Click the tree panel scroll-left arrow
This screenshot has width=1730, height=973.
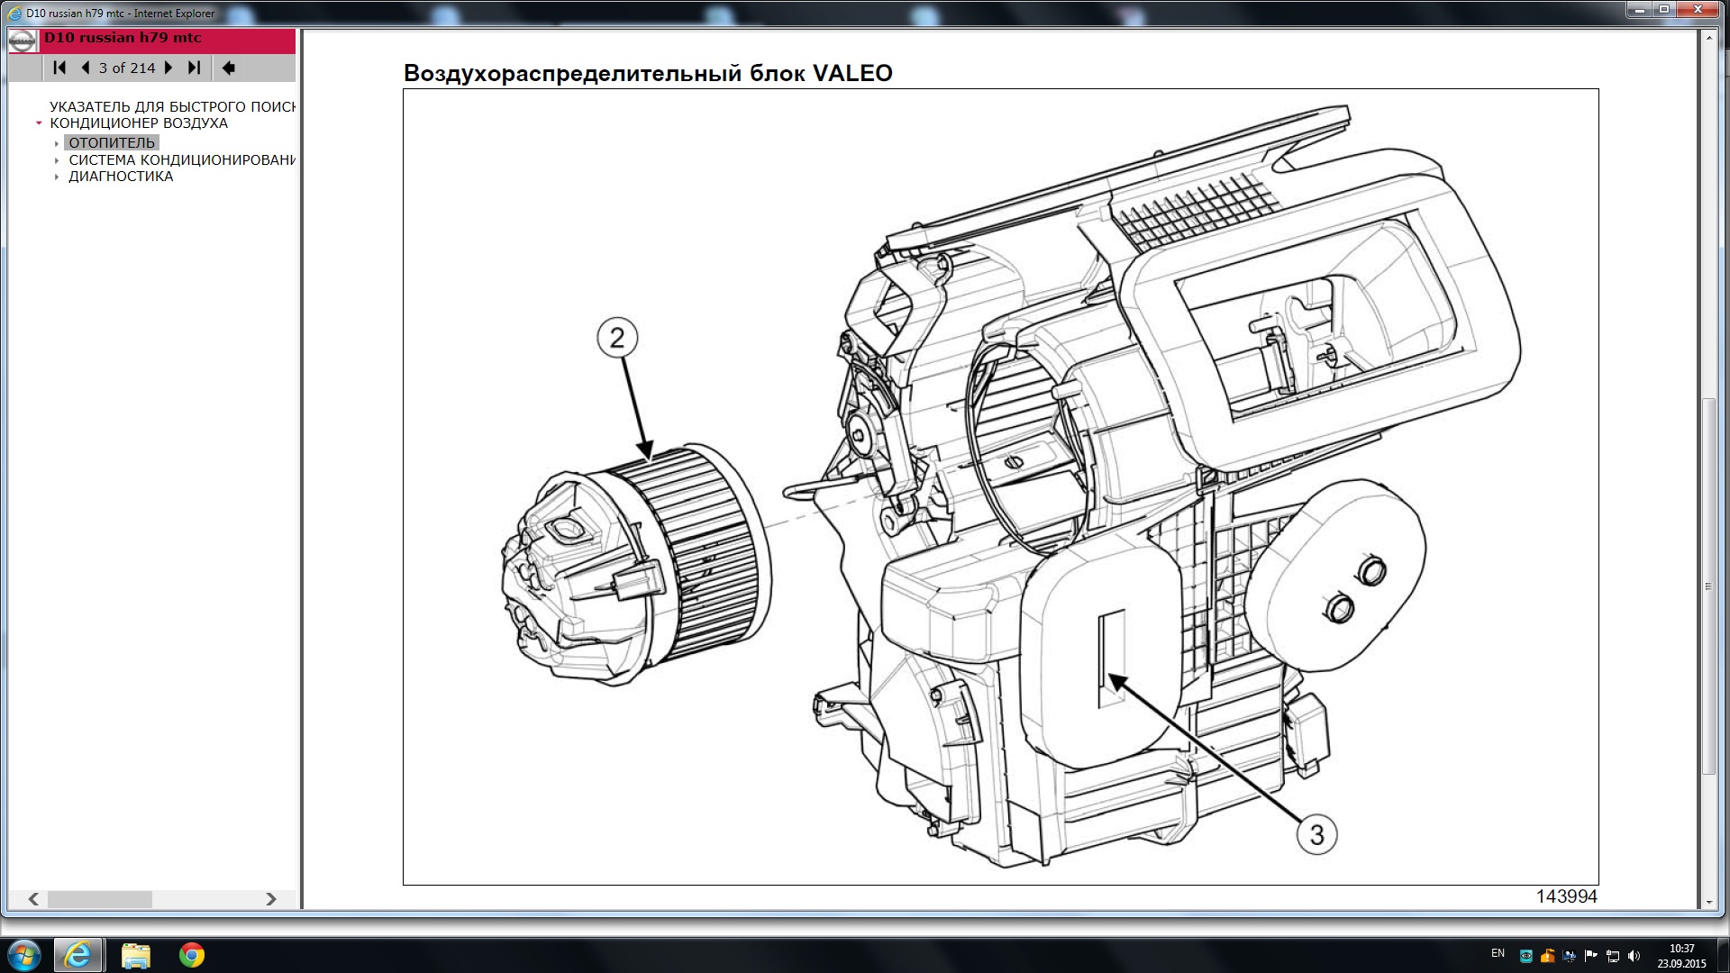(x=33, y=899)
